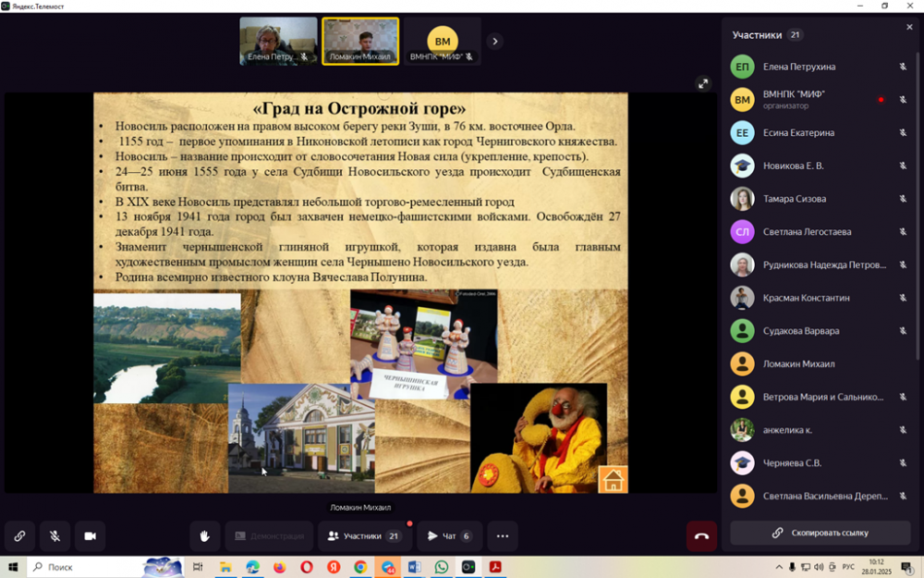Copy the meeting link using the chain icon
924x578 pixels.
click(x=19, y=535)
